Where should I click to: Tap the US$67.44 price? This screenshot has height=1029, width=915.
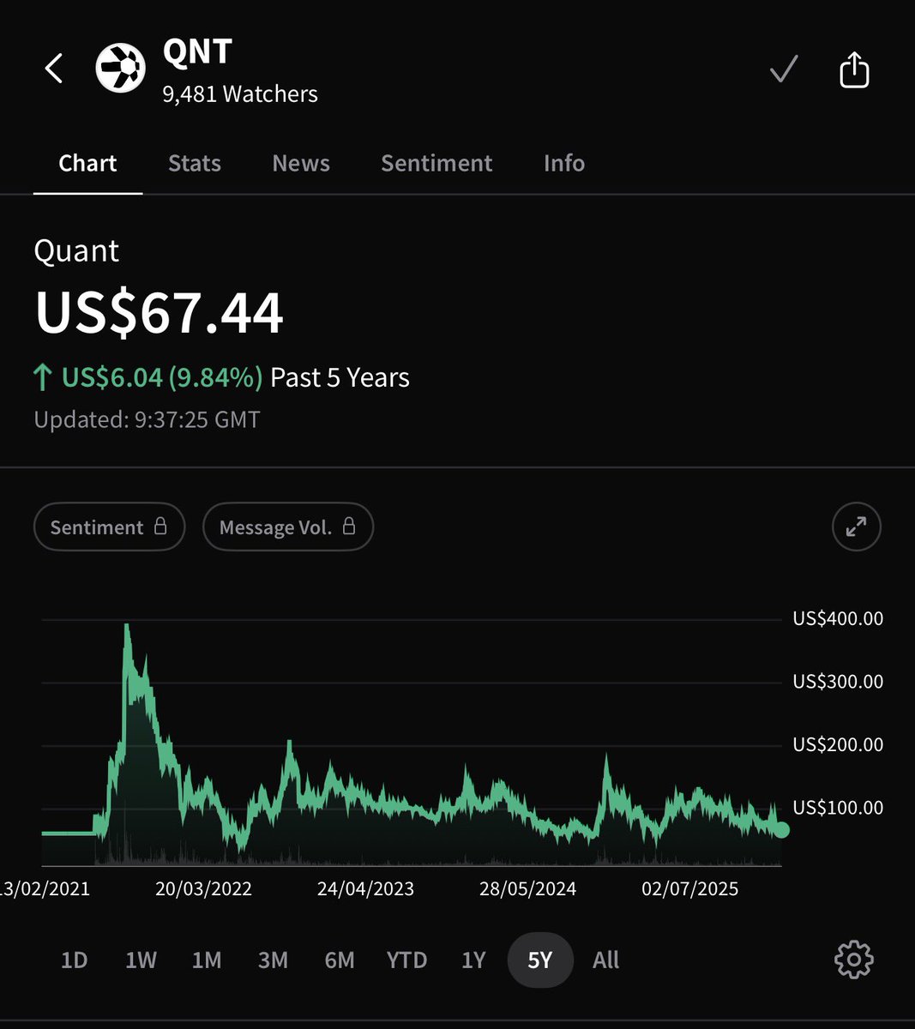click(160, 313)
